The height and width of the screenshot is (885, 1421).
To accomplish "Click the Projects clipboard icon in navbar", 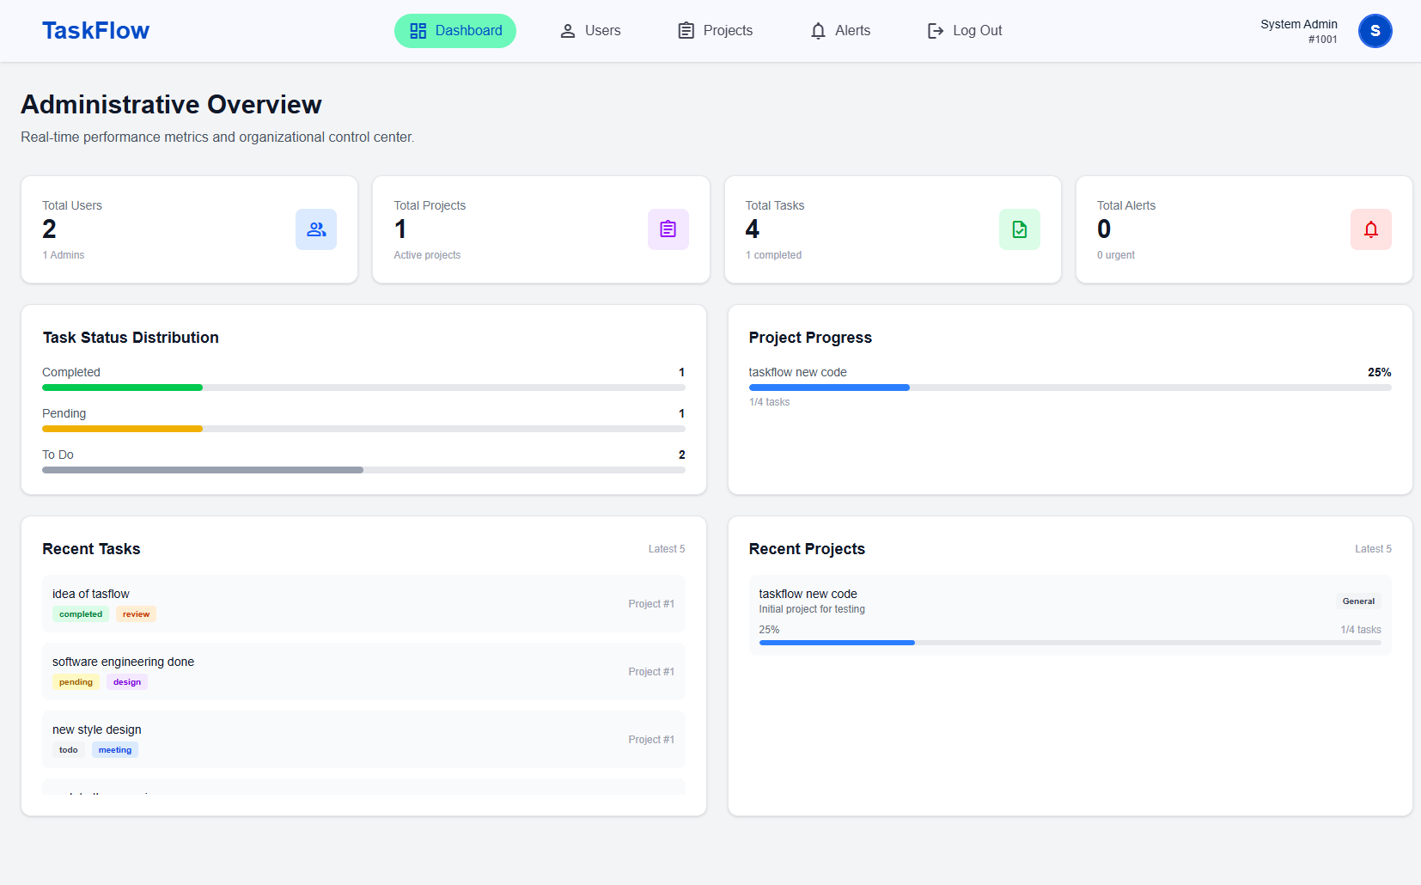I will click(686, 31).
